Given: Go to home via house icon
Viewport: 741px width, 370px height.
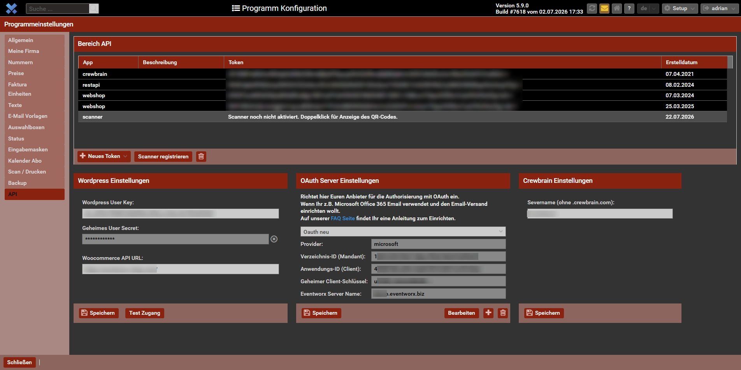Looking at the screenshot, I should click(x=617, y=8).
